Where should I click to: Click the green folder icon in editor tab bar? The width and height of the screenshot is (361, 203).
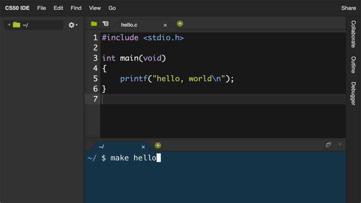click(x=94, y=24)
